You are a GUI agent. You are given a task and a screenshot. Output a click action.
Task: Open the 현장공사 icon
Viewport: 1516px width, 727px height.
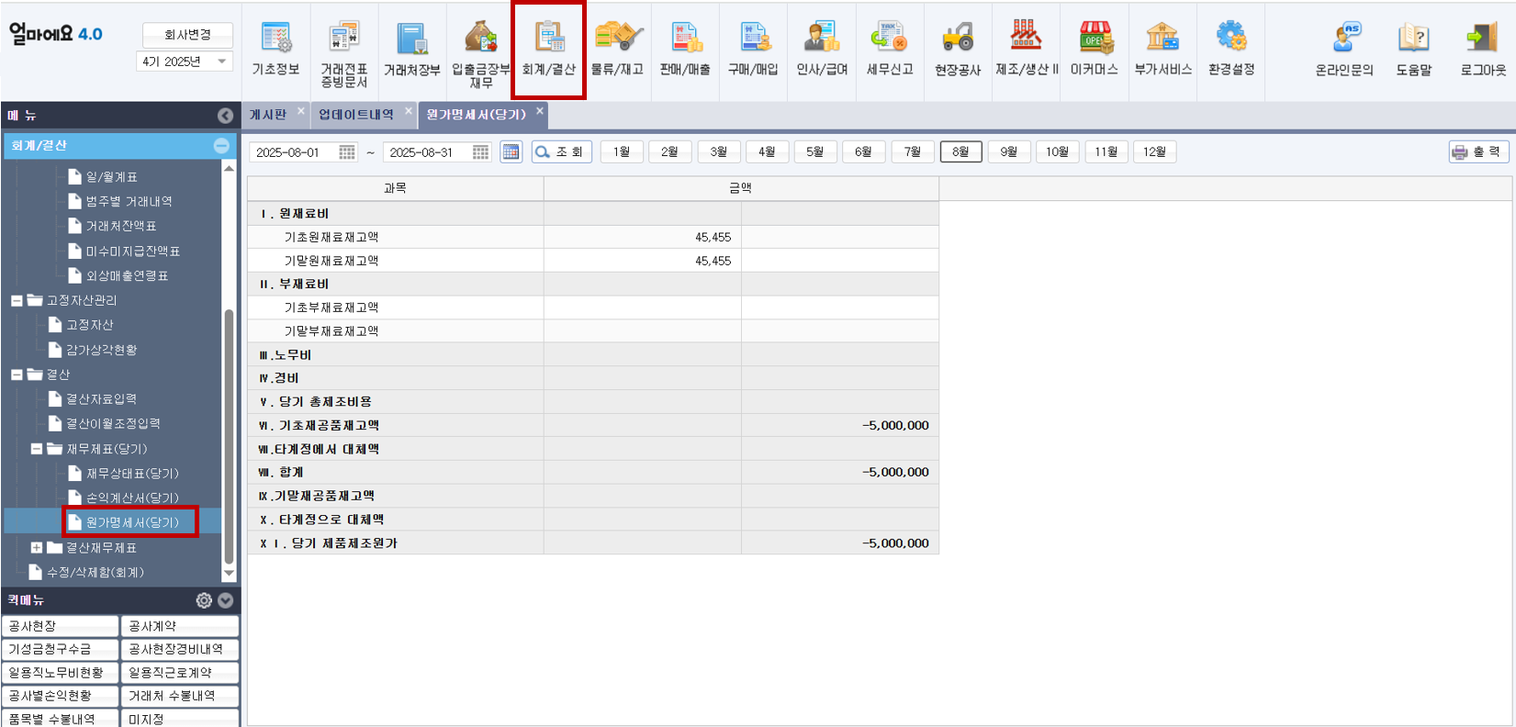tap(958, 50)
